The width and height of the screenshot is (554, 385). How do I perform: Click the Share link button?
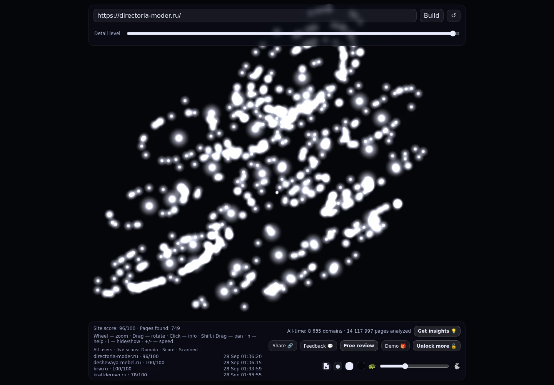pyautogui.click(x=282, y=346)
